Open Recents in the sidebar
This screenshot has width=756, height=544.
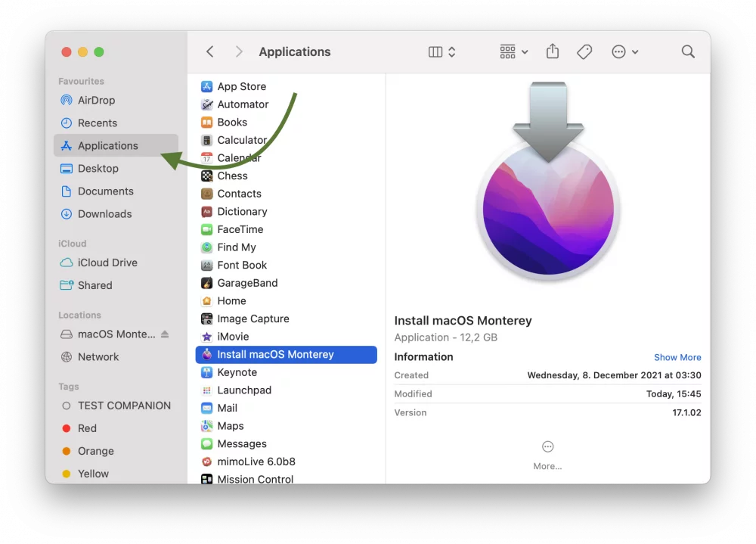tap(116, 123)
